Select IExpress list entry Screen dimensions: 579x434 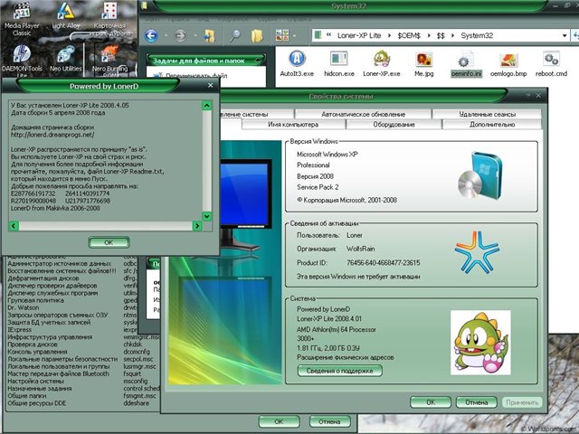click(x=20, y=329)
